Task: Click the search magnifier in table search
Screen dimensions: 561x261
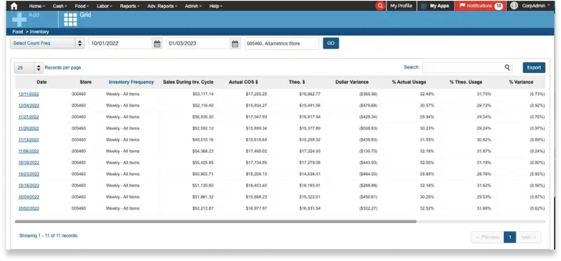Action: tap(507, 67)
